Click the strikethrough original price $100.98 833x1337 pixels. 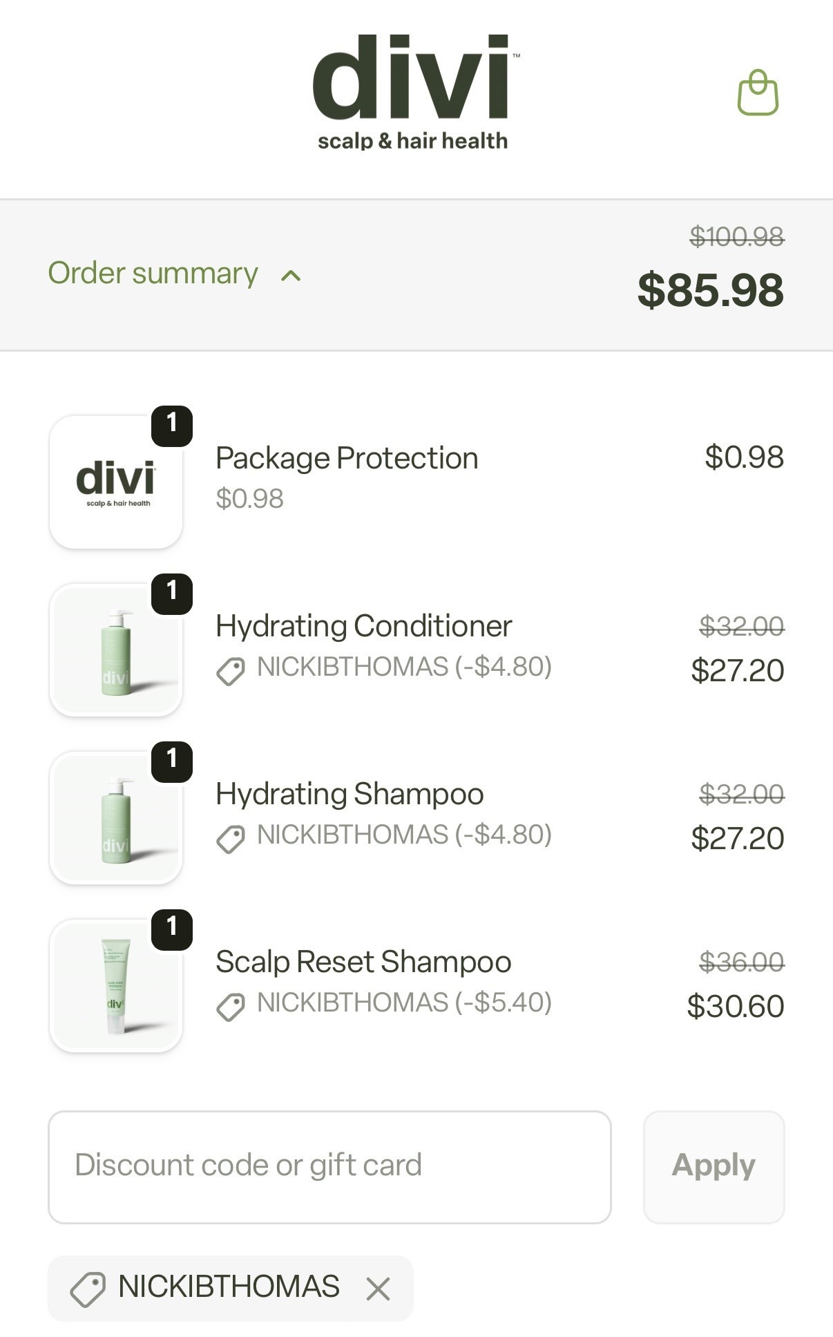737,238
